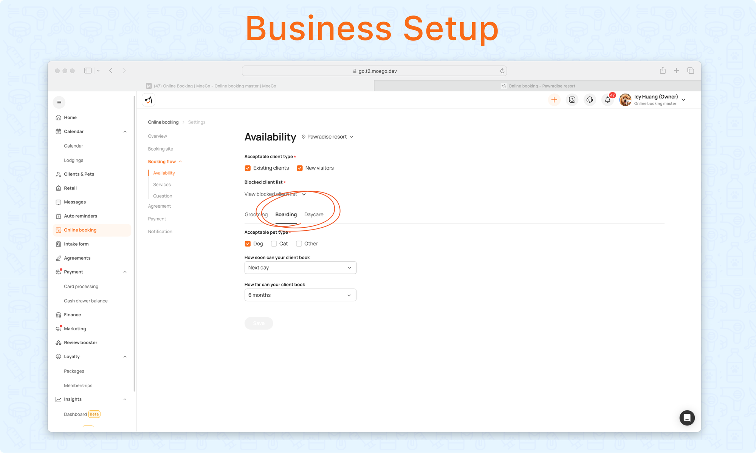
Task: Click the notification bell icon
Action: tap(607, 100)
